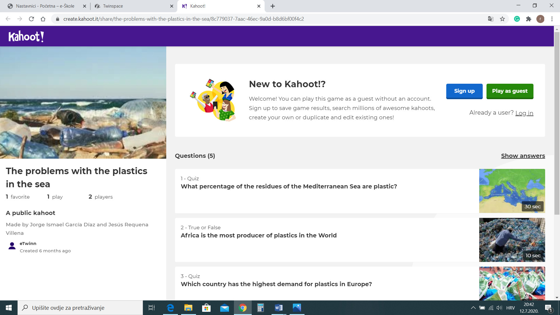The width and height of the screenshot is (560, 315).
Task: Open question 3 about Europe plastics demand
Action: [327, 283]
